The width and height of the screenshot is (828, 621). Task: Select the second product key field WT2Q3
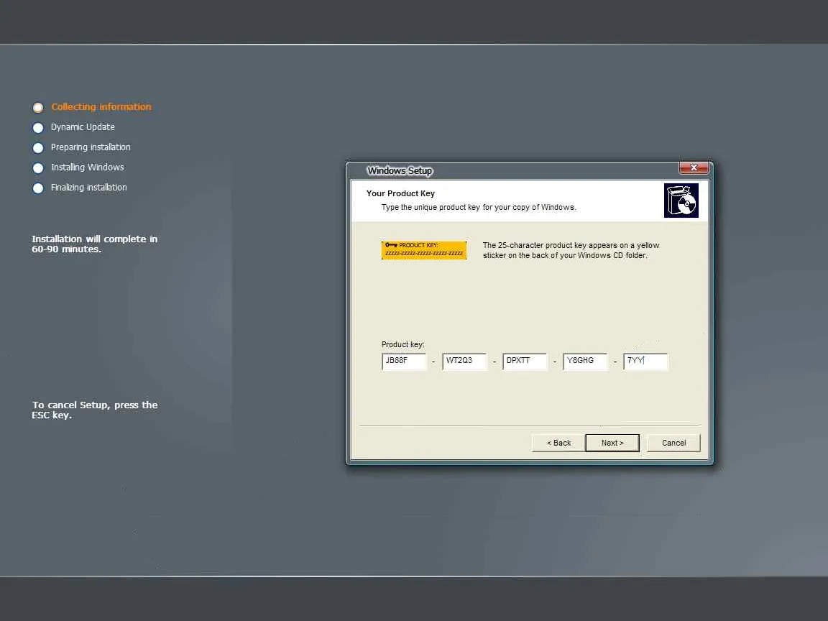(464, 362)
